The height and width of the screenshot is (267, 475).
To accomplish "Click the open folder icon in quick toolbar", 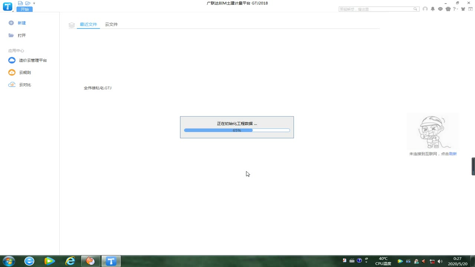I will coord(28,3).
